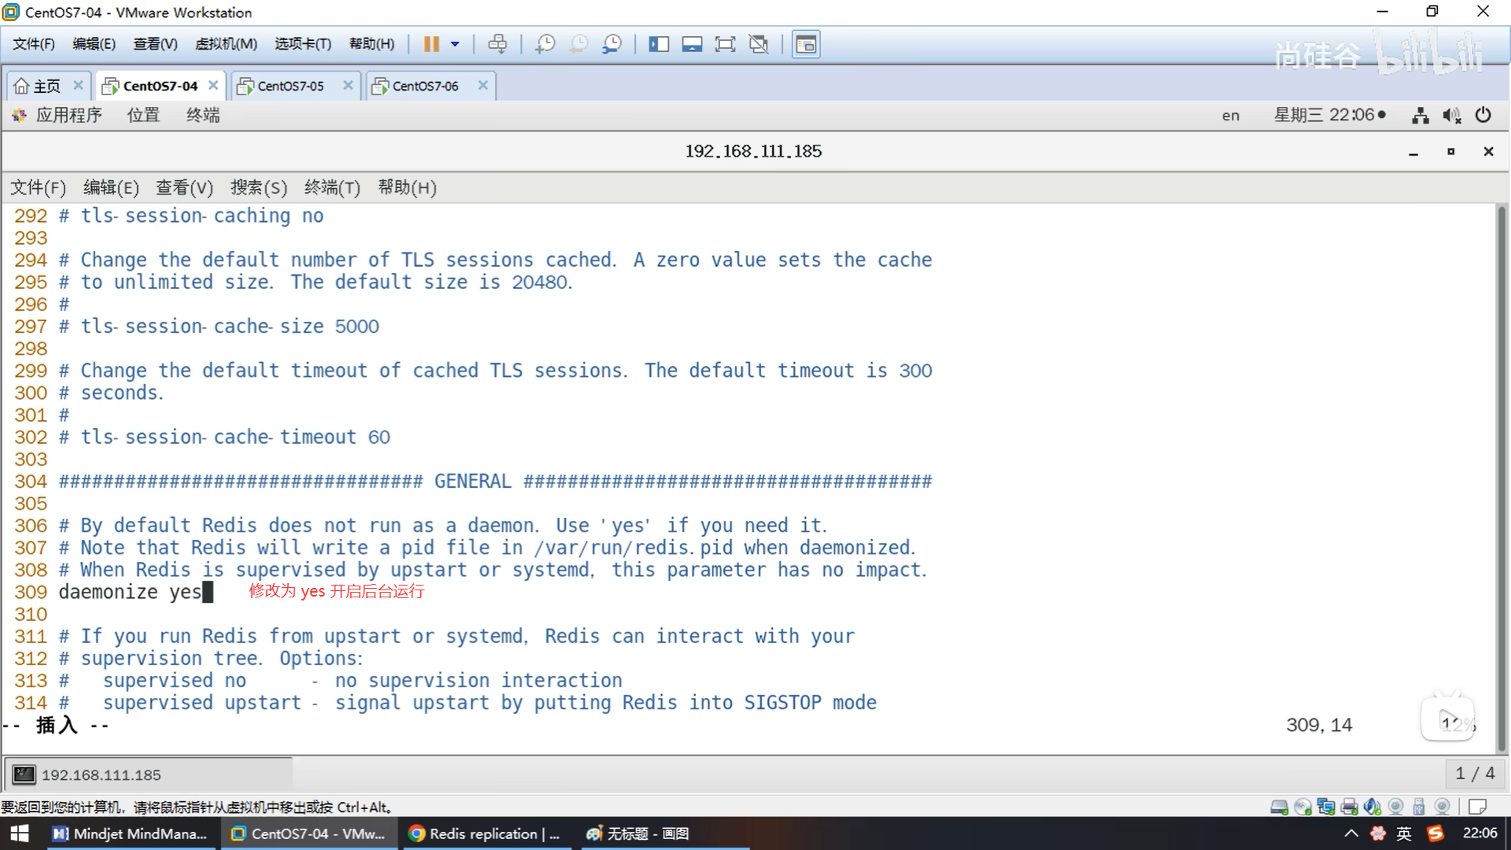This screenshot has height=850, width=1511.
Task: Take a VM snapshot
Action: [x=545, y=44]
